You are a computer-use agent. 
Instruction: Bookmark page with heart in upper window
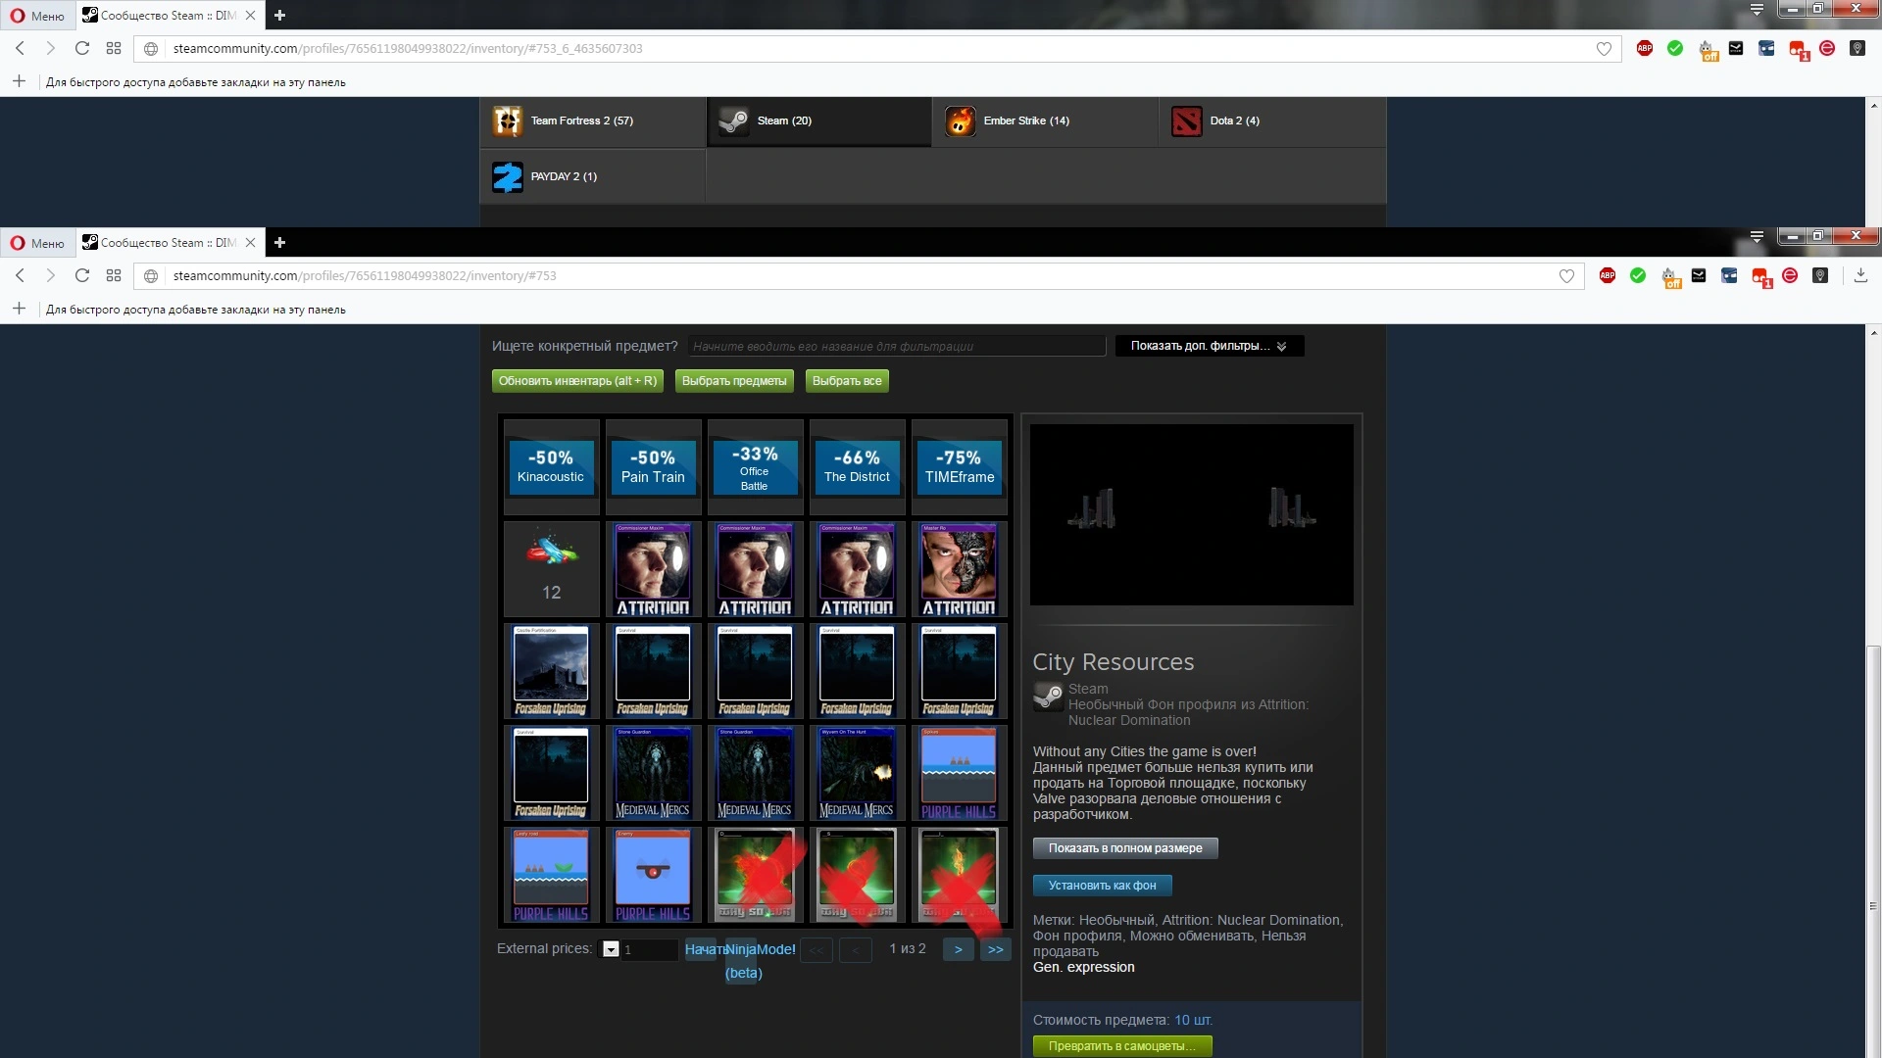(1604, 49)
